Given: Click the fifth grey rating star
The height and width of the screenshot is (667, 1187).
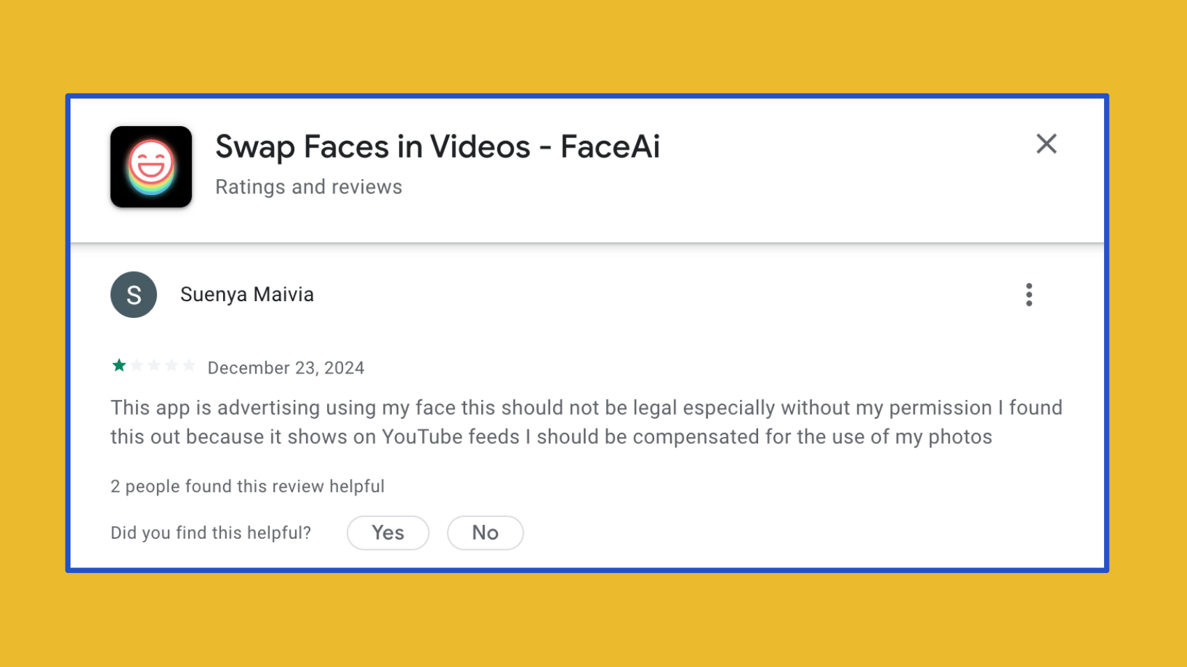Looking at the screenshot, I should pos(189,366).
